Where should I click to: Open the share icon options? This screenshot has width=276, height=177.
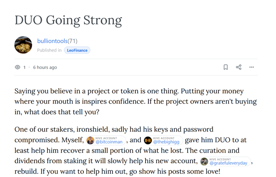pos(239,67)
